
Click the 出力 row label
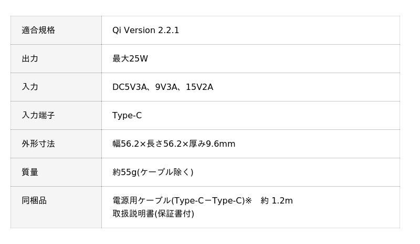pos(30,59)
